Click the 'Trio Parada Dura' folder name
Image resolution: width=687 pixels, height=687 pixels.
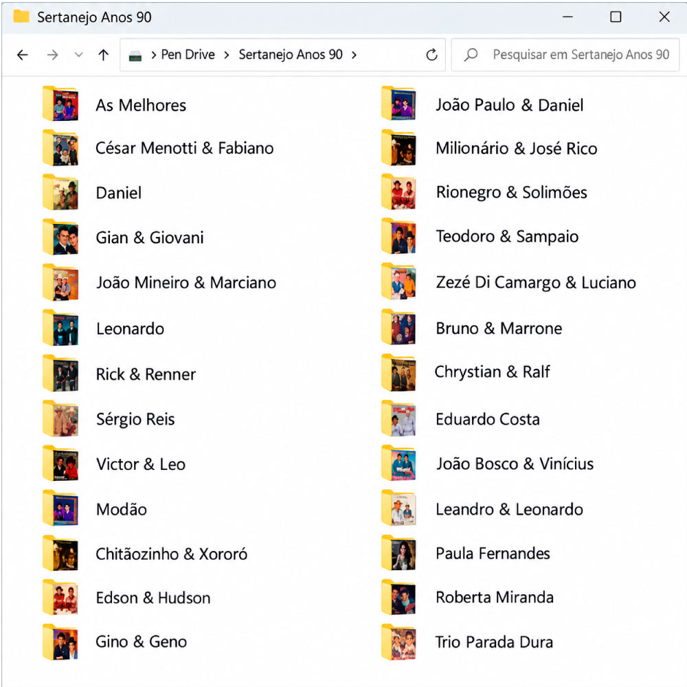point(494,642)
